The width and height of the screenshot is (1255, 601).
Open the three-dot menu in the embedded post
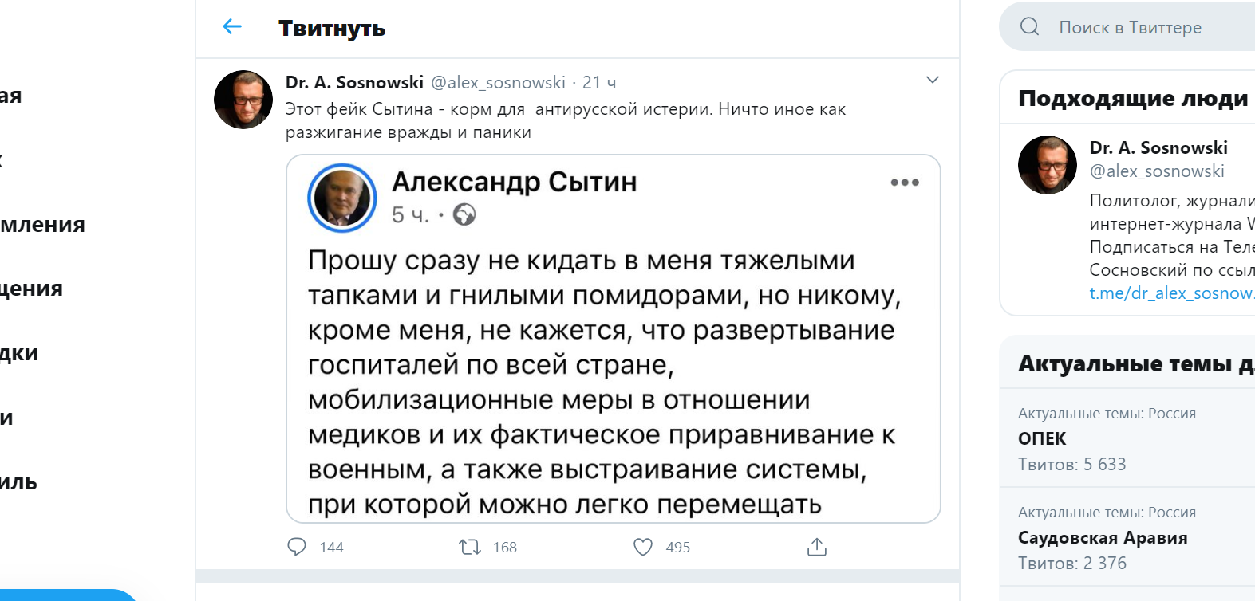click(905, 183)
